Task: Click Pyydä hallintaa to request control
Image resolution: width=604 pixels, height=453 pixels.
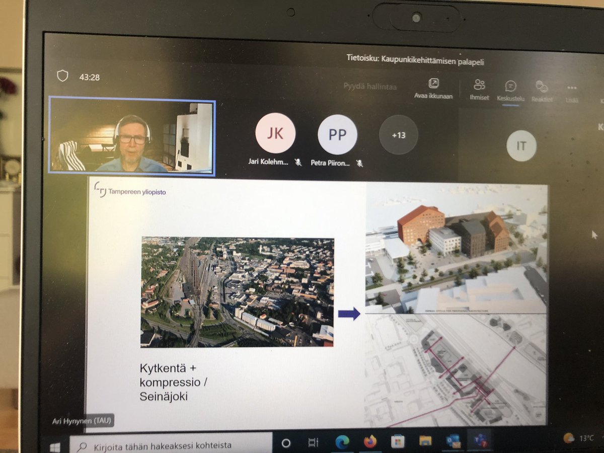Action: point(370,87)
